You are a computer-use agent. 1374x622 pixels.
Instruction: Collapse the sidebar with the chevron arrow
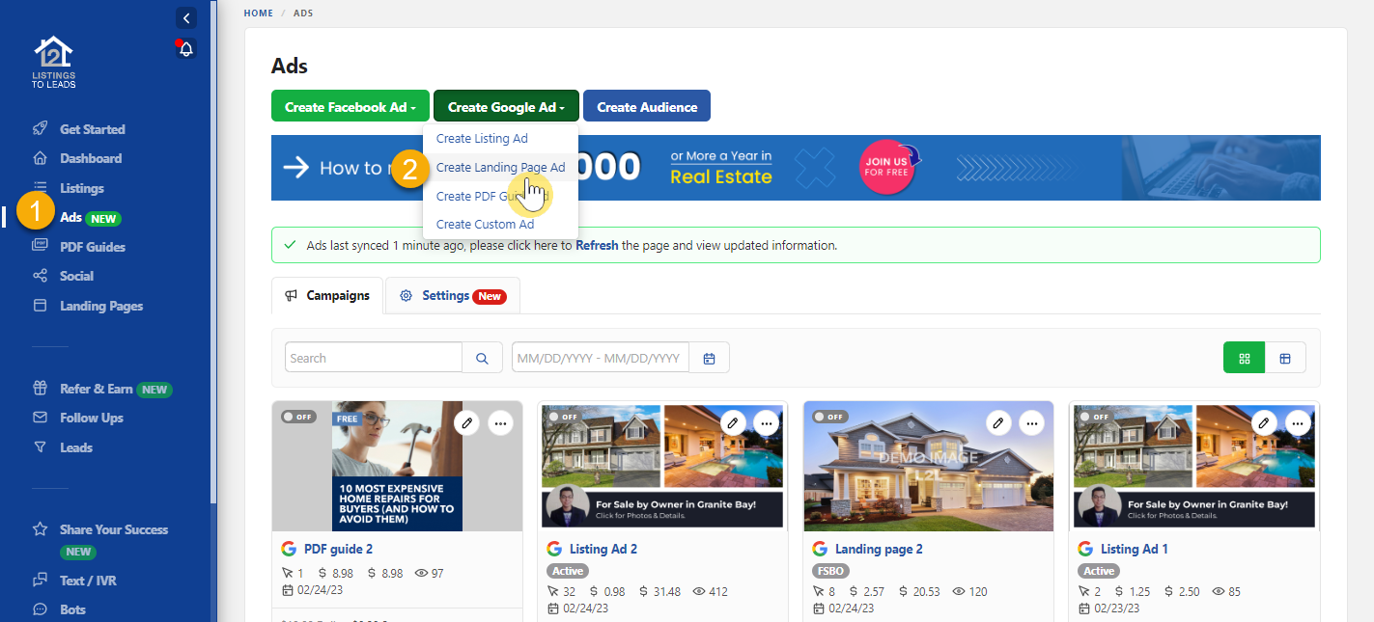pyautogui.click(x=185, y=17)
